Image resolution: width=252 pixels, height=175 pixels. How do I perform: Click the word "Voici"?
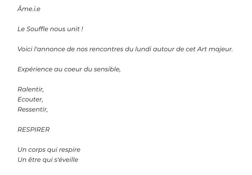click(25, 49)
